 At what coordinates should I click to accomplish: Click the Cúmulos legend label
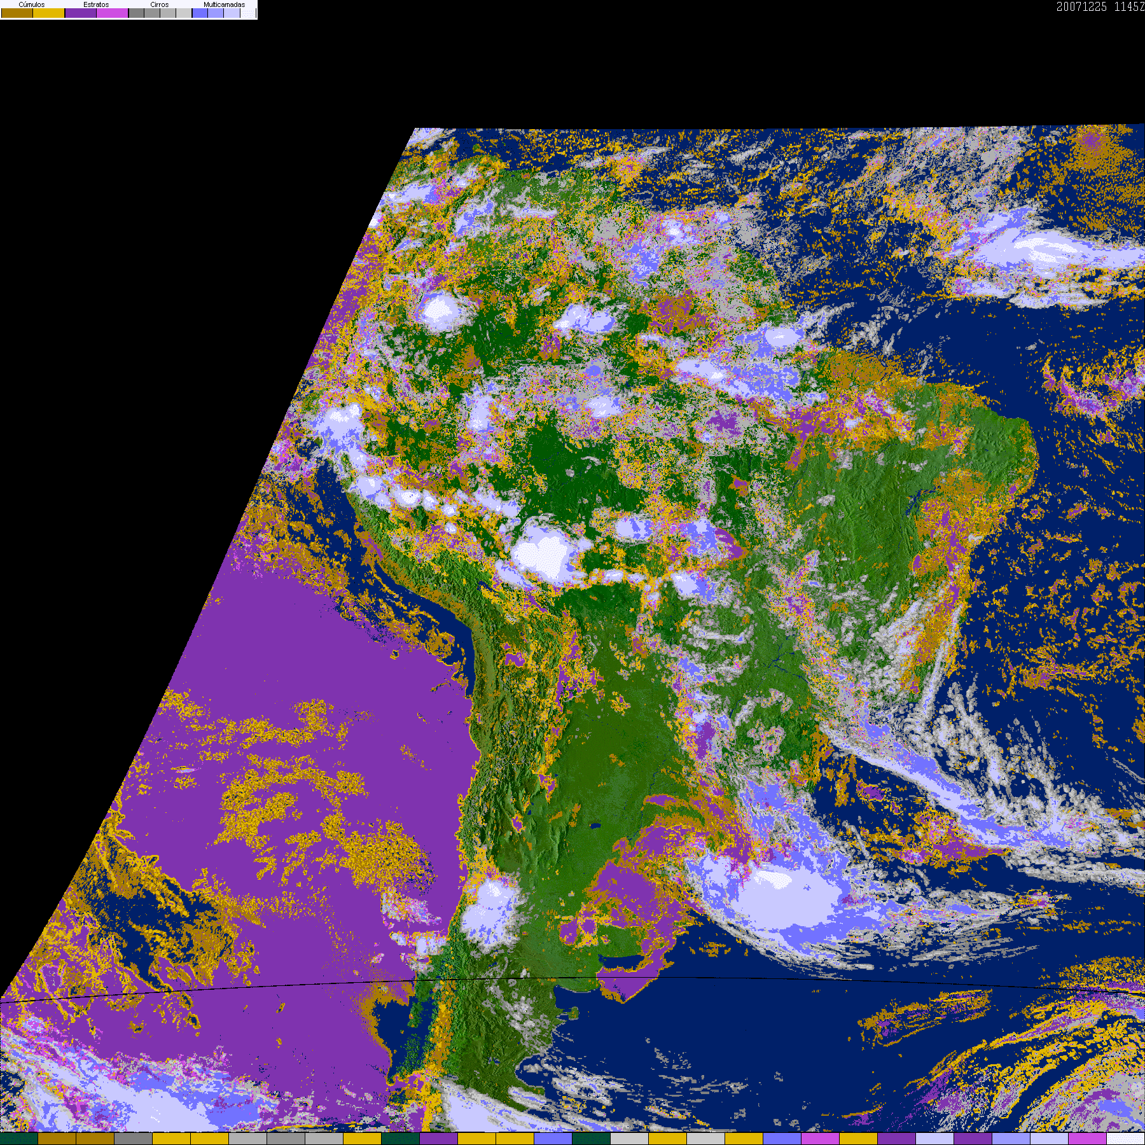(32, 4)
